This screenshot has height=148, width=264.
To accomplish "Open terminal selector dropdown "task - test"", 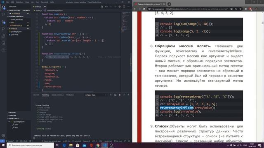I will pyautogui.click(x=96, y=95).
